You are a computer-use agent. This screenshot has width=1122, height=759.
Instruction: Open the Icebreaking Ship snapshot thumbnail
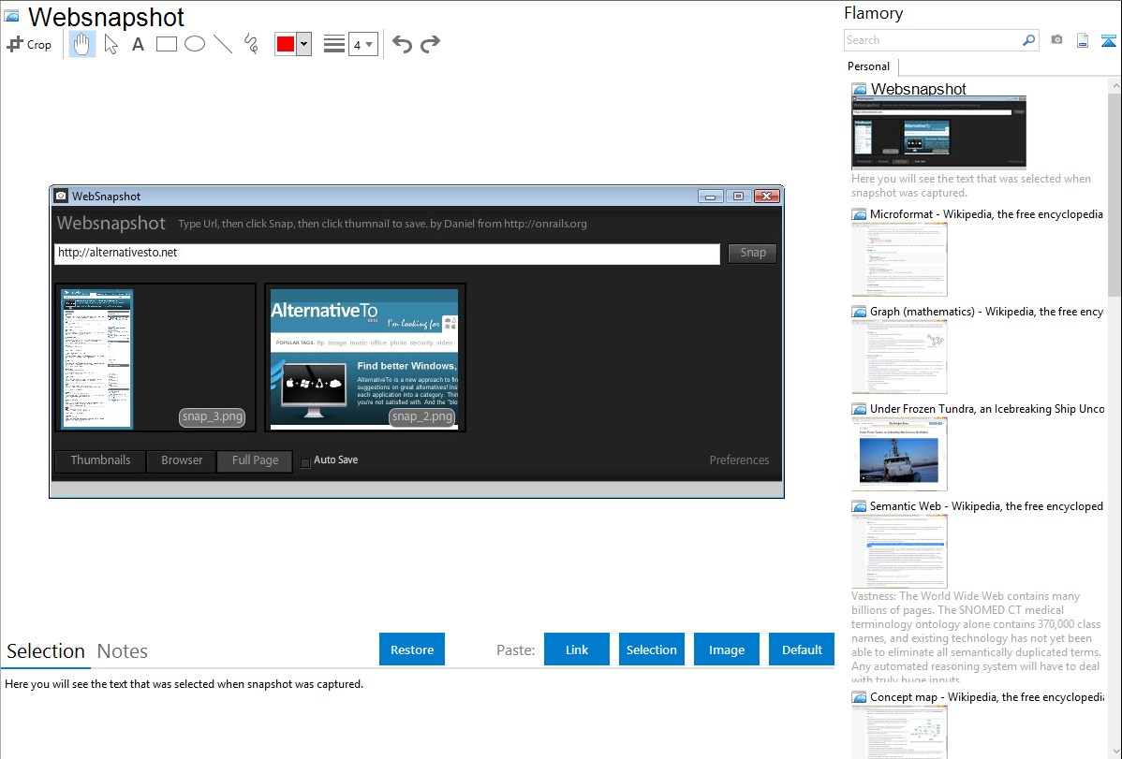(x=899, y=454)
